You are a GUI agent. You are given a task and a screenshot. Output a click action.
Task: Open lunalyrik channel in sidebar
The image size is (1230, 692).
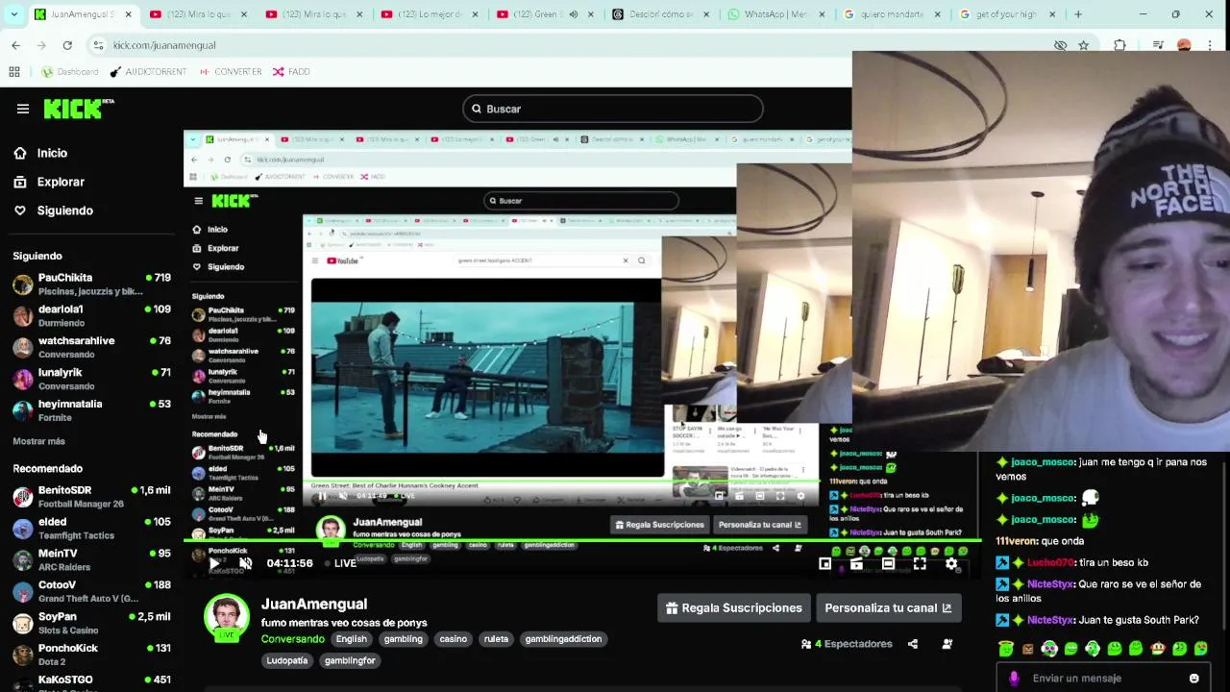pyautogui.click(x=91, y=379)
